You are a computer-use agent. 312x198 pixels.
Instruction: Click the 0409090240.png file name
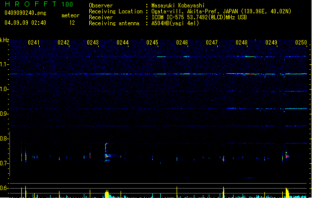tap(19, 13)
